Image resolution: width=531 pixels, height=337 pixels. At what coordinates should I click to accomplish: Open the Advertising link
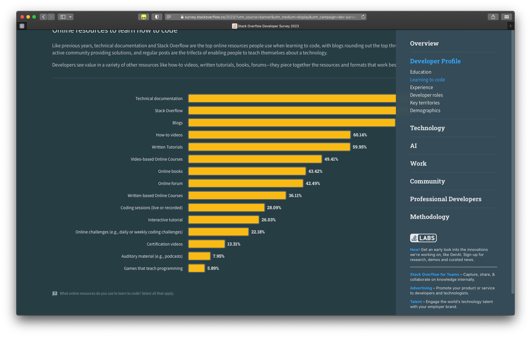coord(421,288)
